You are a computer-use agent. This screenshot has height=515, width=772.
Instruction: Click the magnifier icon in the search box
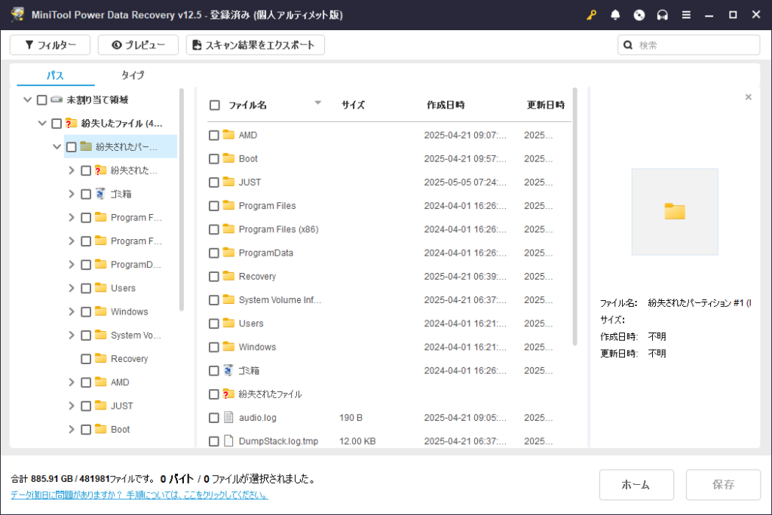(x=628, y=44)
